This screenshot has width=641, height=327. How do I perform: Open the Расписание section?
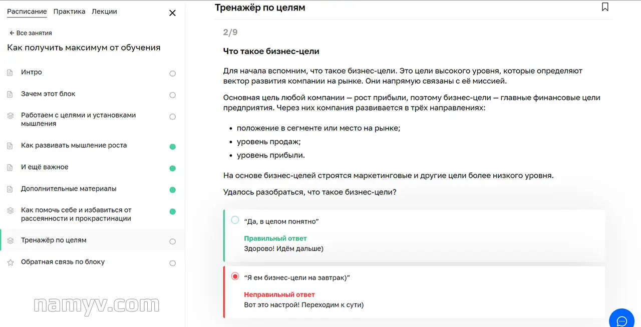[x=27, y=11]
